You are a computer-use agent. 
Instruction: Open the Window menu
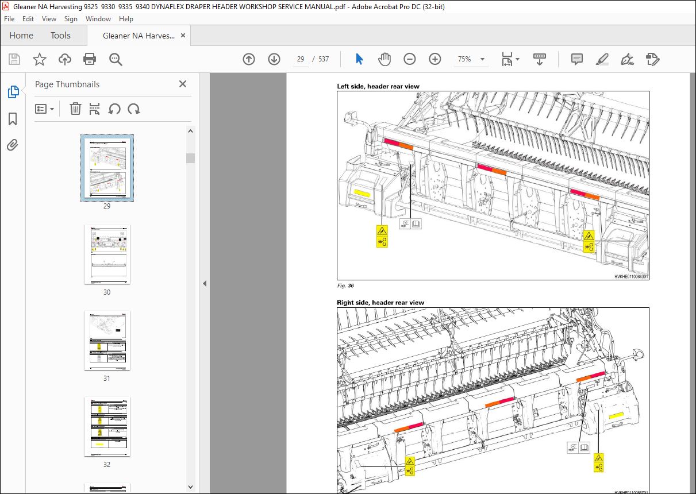pyautogui.click(x=98, y=19)
